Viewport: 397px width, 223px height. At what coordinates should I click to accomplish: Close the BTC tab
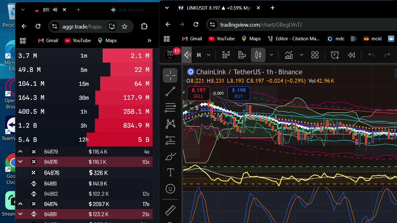(x=65, y=10)
